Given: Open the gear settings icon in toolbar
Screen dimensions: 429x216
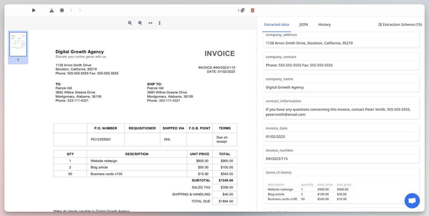Looking at the screenshot, I should point(62,10).
